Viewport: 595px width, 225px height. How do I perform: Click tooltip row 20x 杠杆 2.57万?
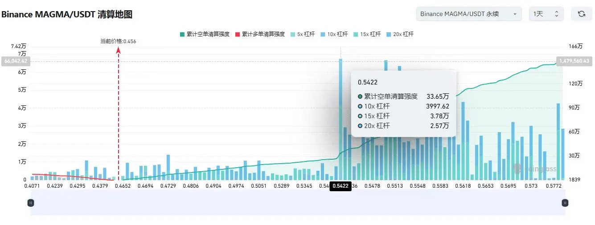point(403,126)
